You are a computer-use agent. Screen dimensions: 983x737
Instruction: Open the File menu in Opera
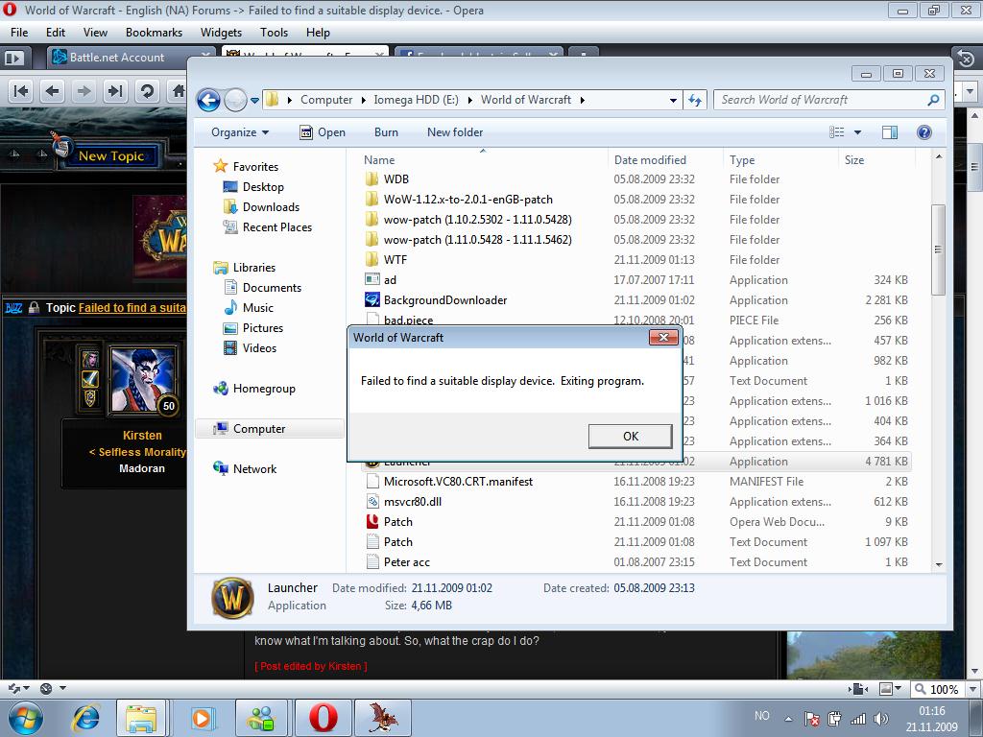coord(19,33)
